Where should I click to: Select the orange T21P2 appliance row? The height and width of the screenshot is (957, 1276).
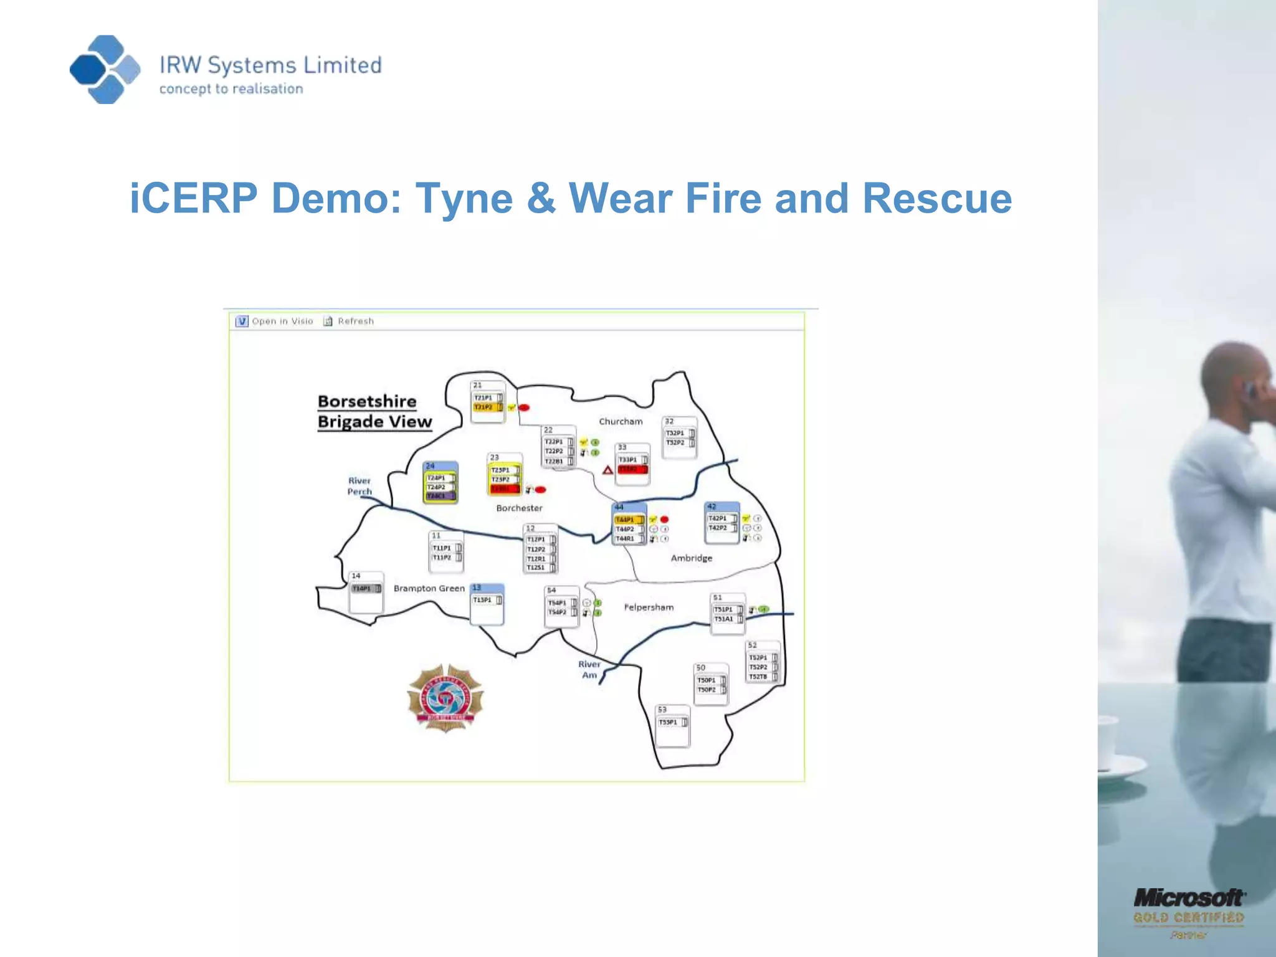click(488, 407)
